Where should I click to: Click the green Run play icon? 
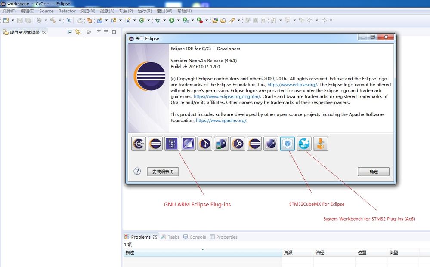click(172, 20)
